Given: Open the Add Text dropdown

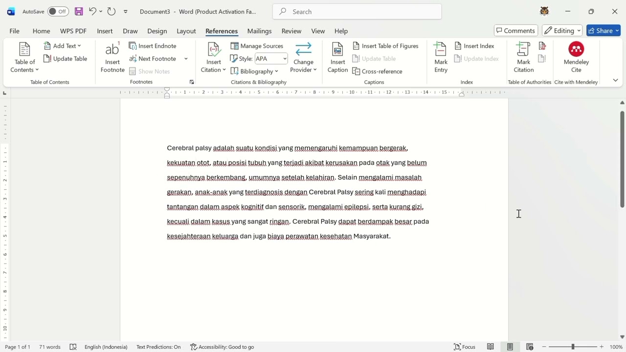Looking at the screenshot, I should pyautogui.click(x=62, y=45).
